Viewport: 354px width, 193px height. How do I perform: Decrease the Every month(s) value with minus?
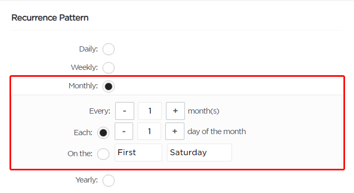125,111
